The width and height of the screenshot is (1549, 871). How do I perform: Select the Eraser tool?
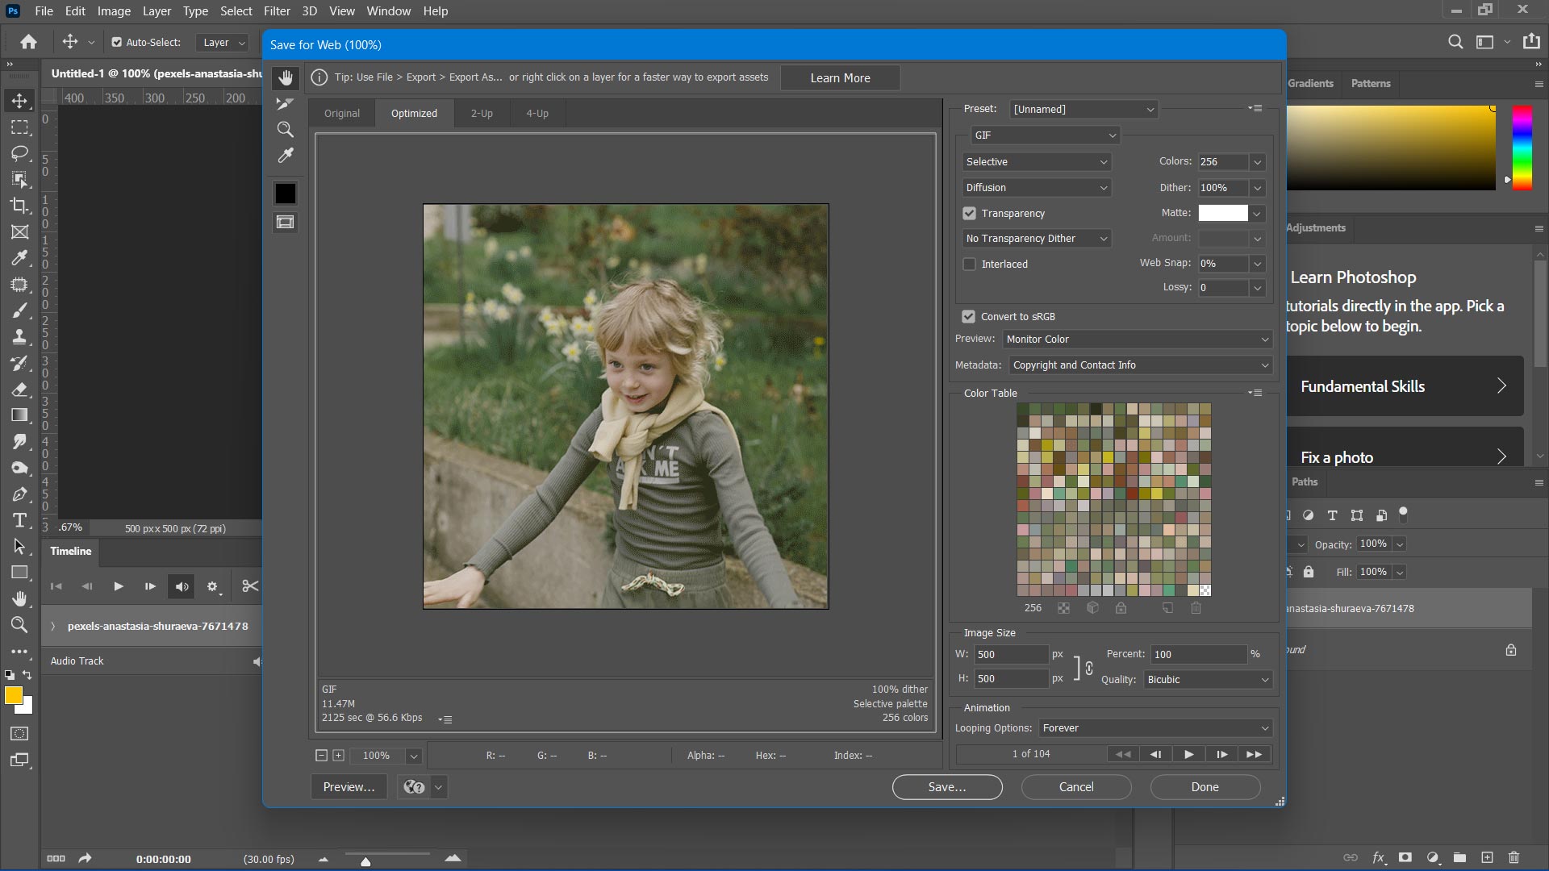19,390
